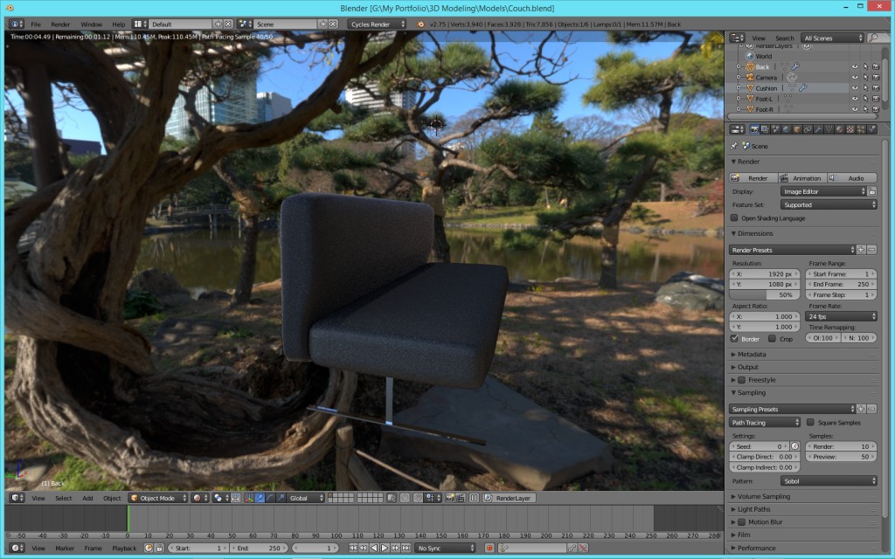Click the rotation manipulator icon in 3D view header
Viewport: 895px width, 559px height.
[x=268, y=498]
